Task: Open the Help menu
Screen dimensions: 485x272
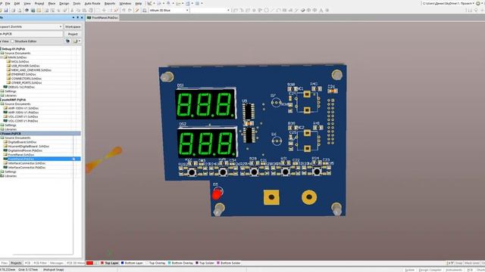Action: pyautogui.click(x=138, y=3)
